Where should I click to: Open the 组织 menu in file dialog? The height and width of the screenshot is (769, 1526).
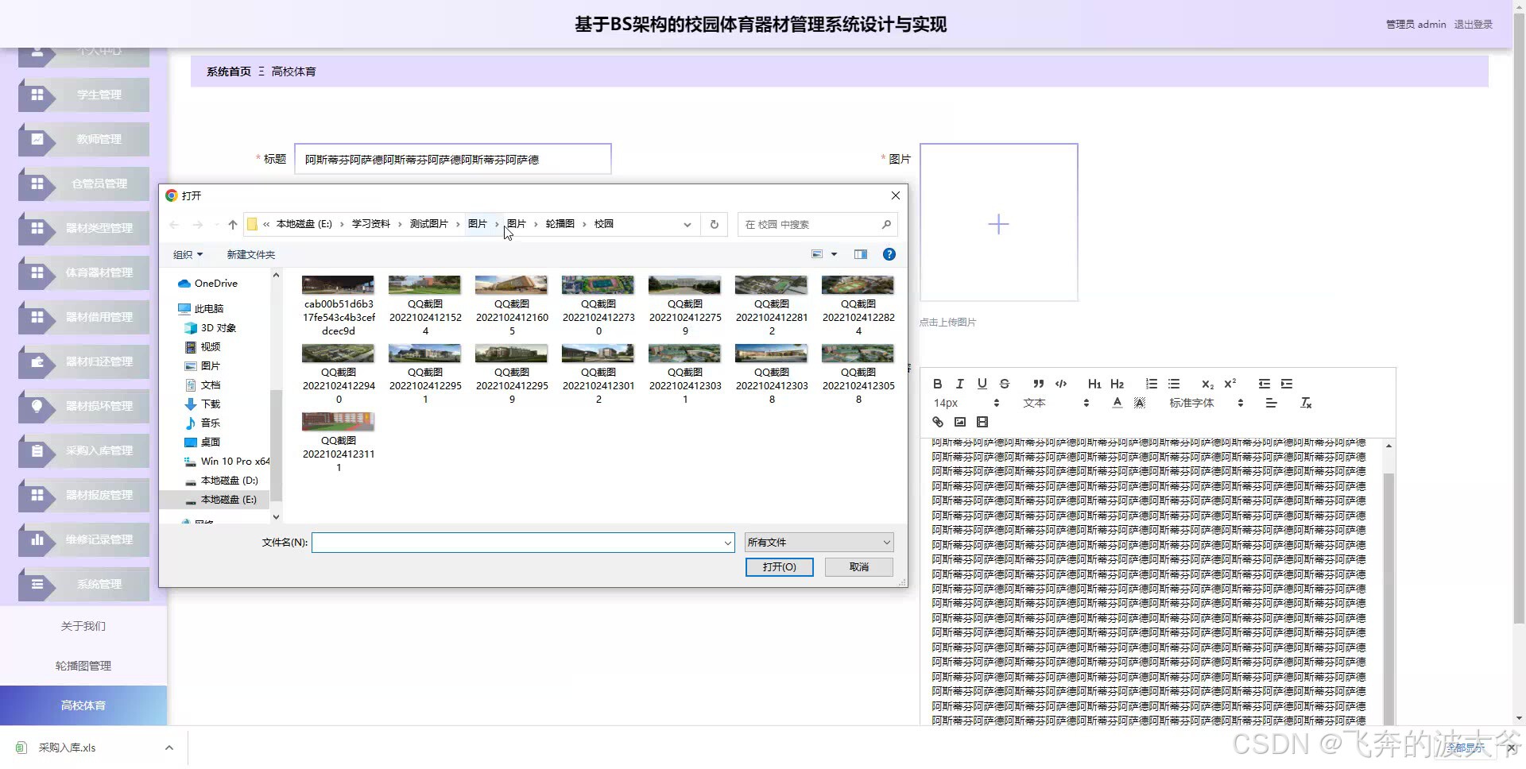click(x=188, y=254)
